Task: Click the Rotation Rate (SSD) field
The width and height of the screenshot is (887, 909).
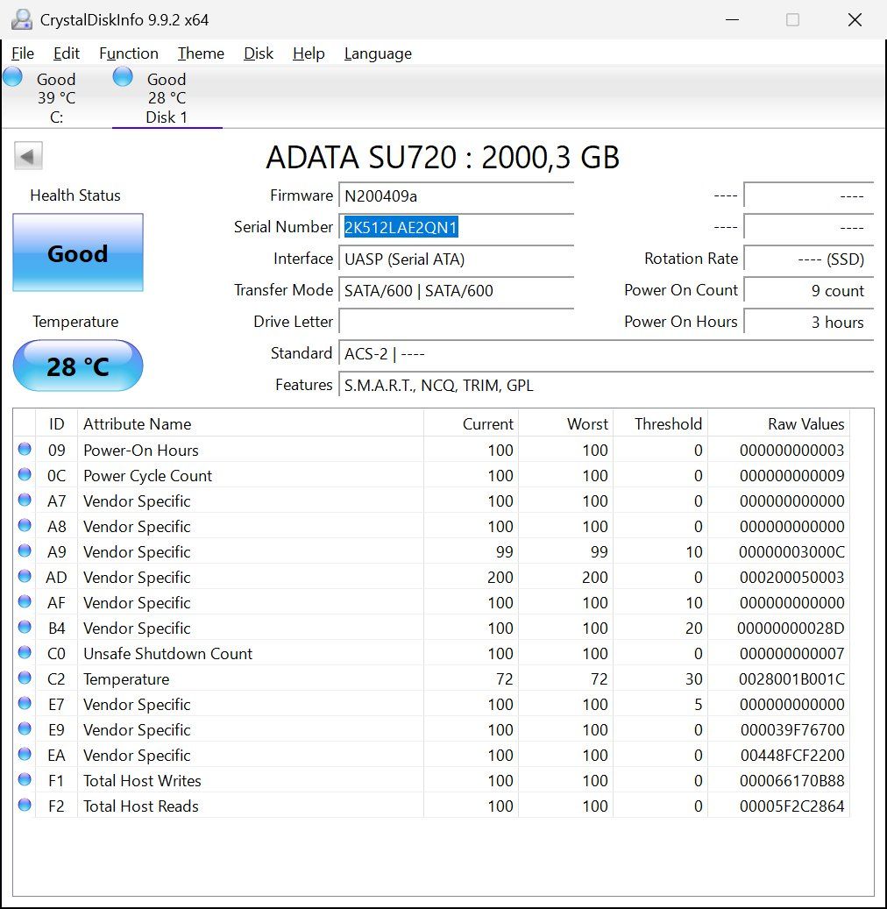Action: coord(809,259)
